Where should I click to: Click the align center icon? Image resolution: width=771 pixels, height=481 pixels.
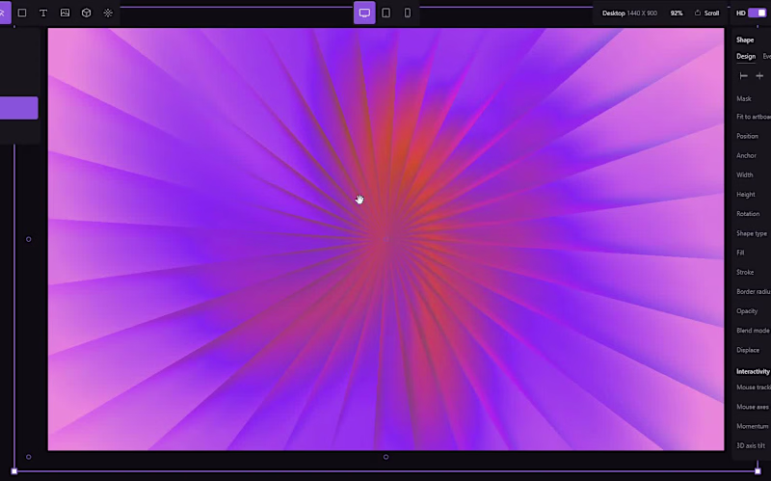coord(759,76)
